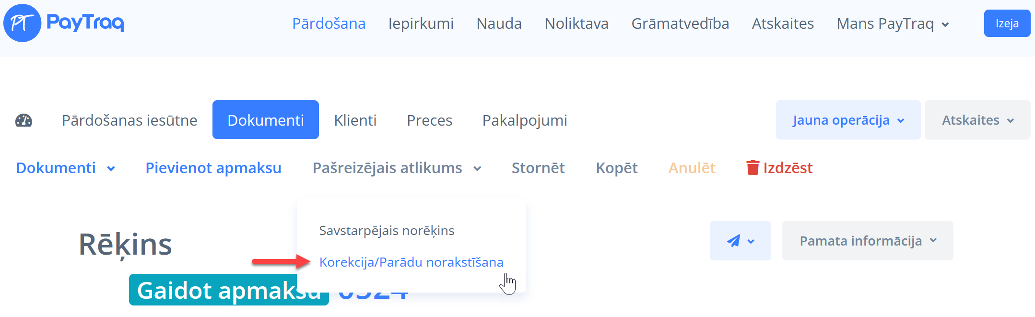Go to the Preces tab

coord(429,120)
